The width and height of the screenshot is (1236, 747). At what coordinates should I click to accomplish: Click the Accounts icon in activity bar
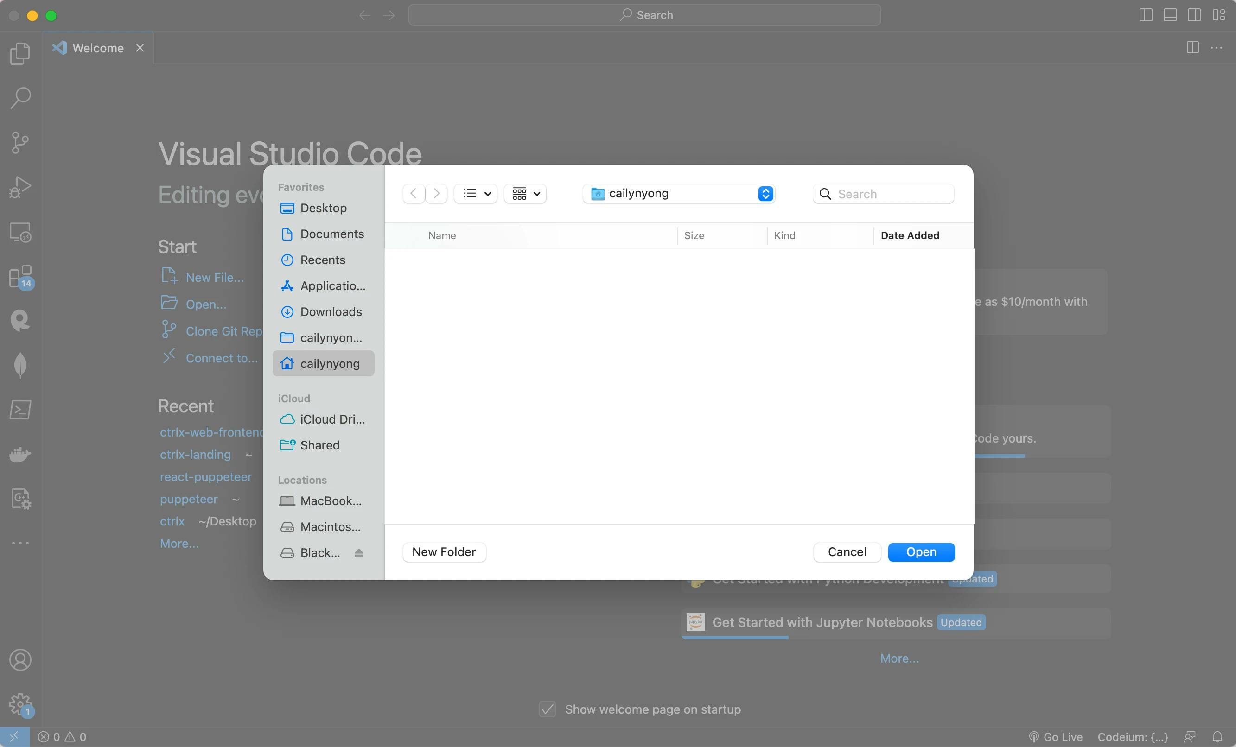click(20, 660)
